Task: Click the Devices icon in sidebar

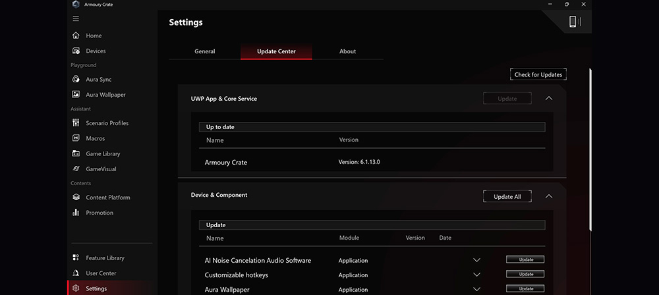Action: click(76, 51)
